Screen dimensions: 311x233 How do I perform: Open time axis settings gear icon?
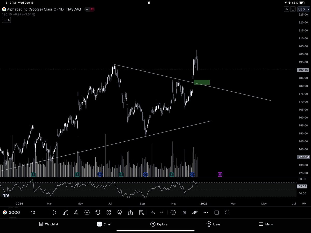[304, 203]
